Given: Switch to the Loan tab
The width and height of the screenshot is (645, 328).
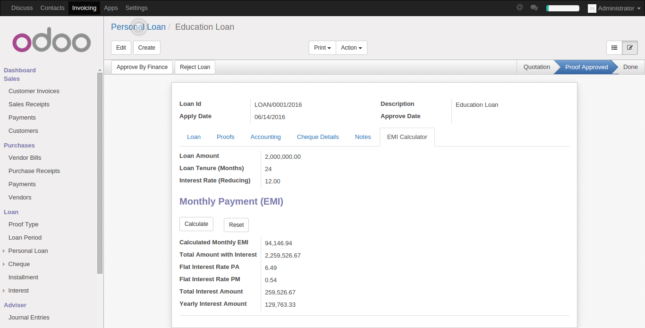Looking at the screenshot, I should pyautogui.click(x=194, y=137).
